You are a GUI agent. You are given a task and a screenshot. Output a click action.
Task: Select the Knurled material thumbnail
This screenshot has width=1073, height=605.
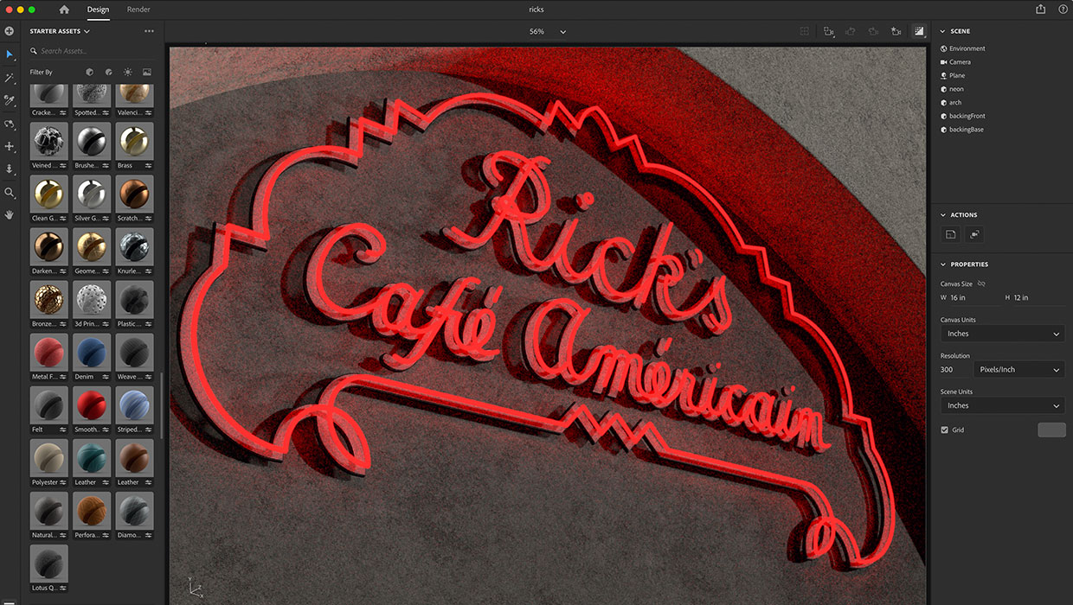click(x=134, y=246)
